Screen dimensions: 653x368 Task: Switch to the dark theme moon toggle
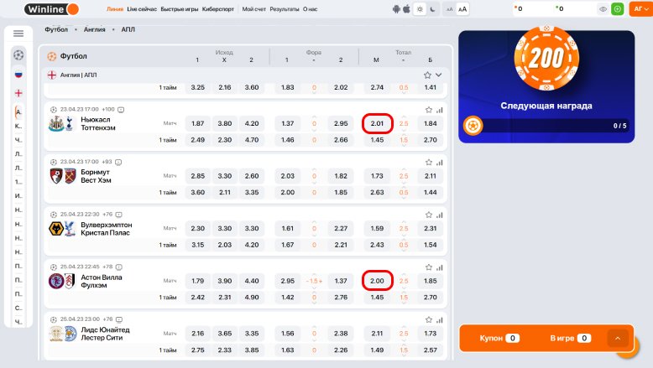coord(431,9)
